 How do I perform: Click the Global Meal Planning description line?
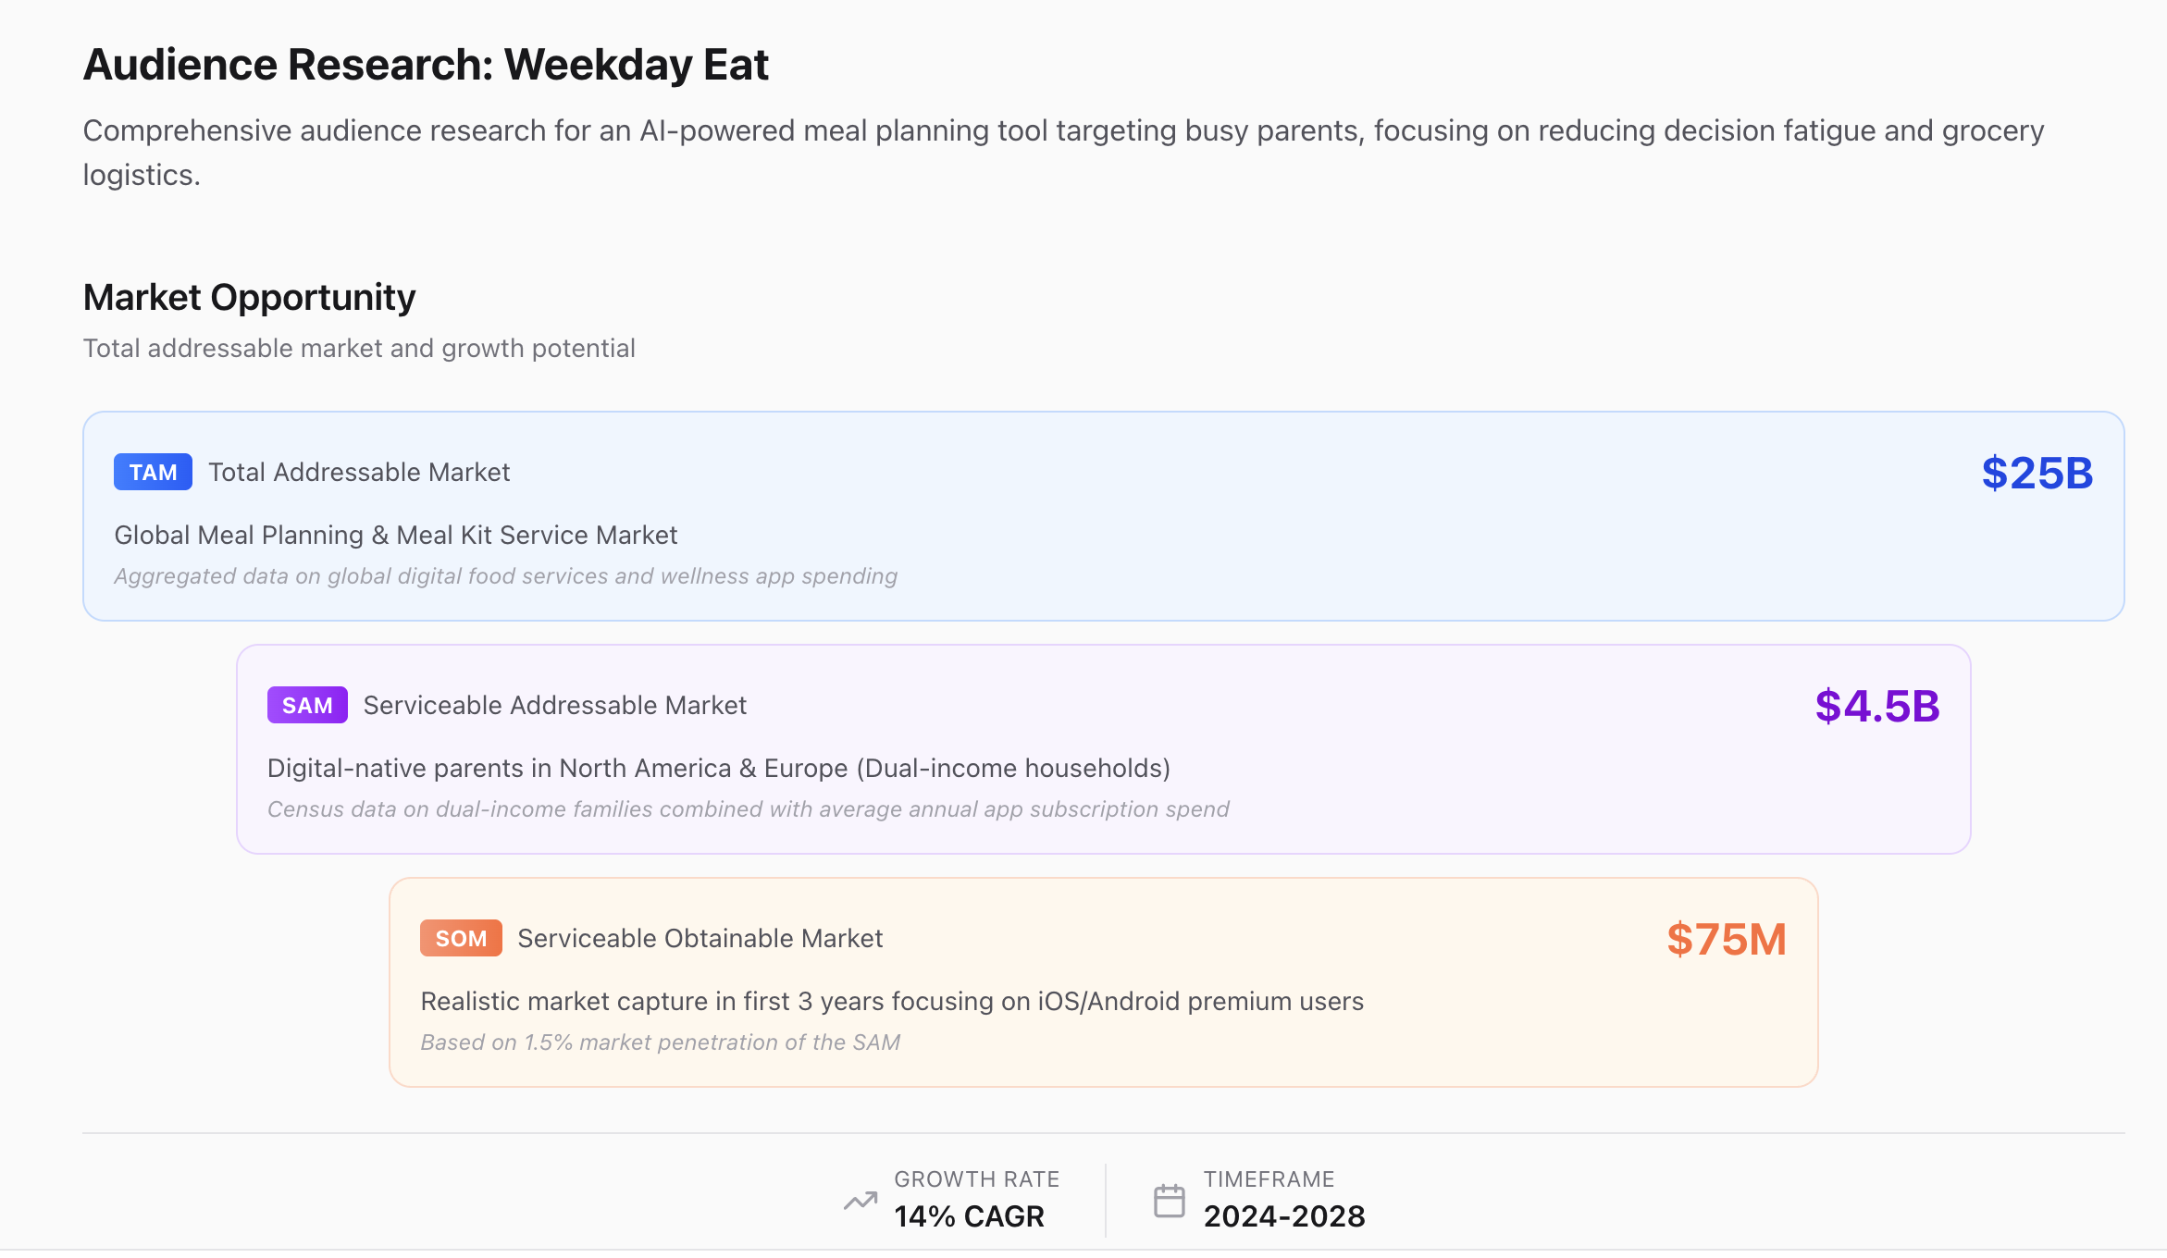coord(395,535)
